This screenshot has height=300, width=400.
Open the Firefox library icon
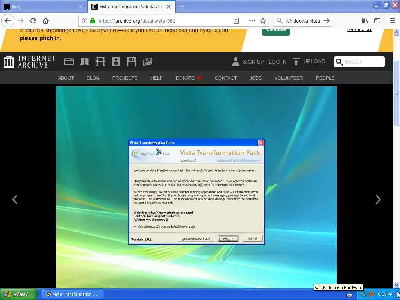coord(365,21)
